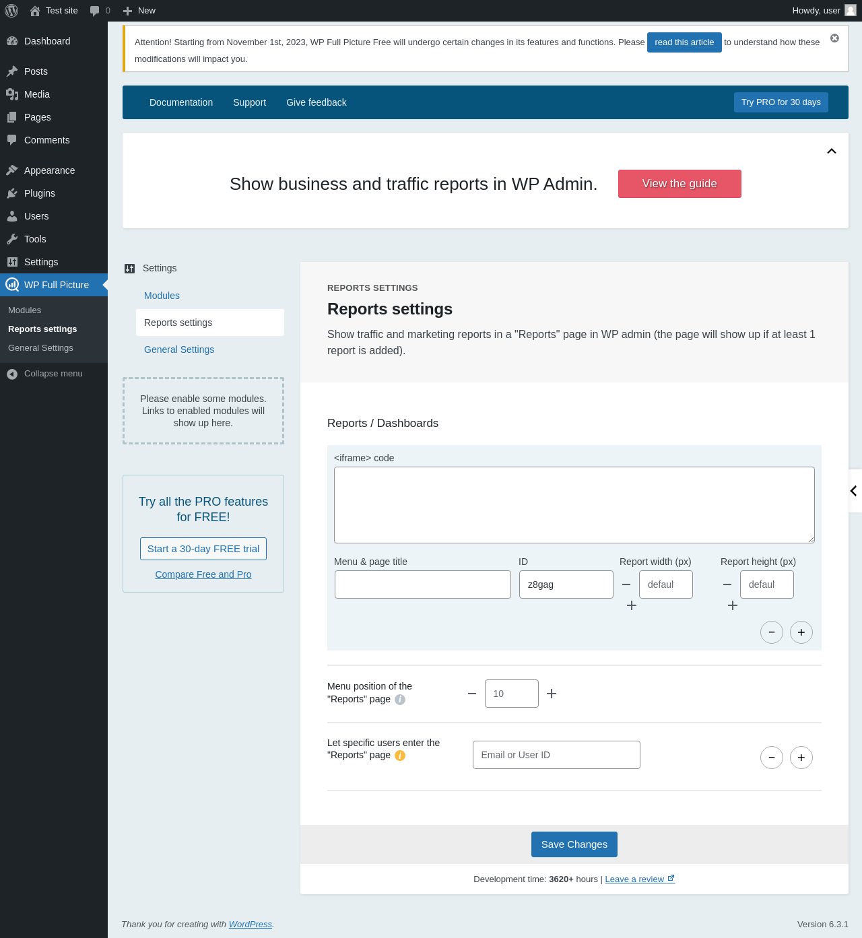Increase the Report width value
Image resolution: width=862 pixels, height=938 pixels.
coord(632,605)
